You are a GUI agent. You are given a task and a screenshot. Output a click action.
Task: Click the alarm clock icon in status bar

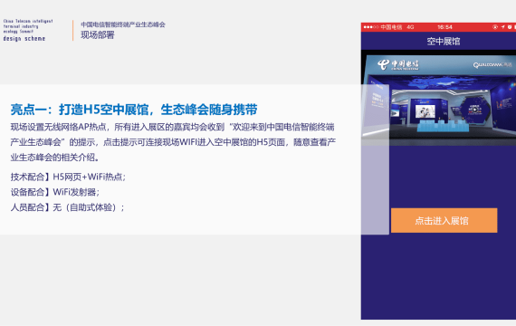pos(510,27)
